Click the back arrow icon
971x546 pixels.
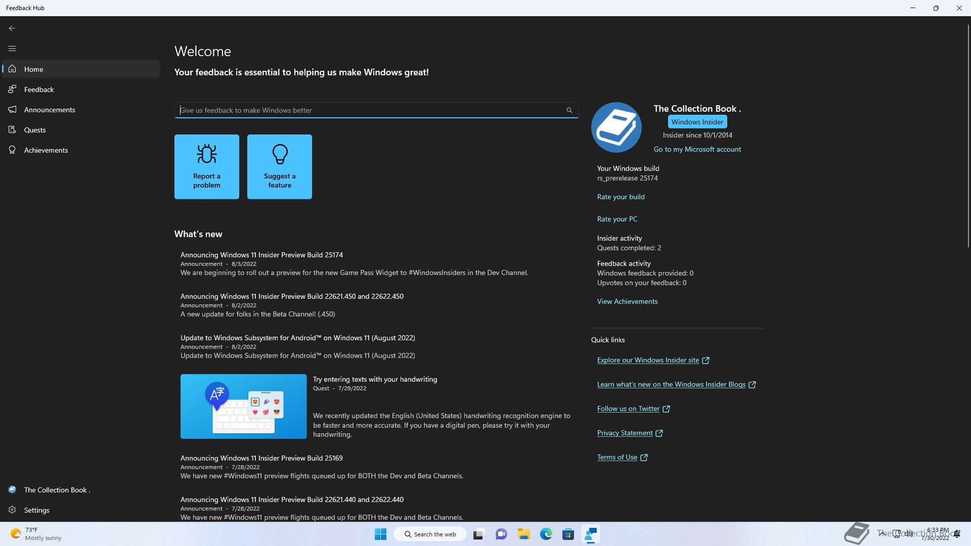12,28
